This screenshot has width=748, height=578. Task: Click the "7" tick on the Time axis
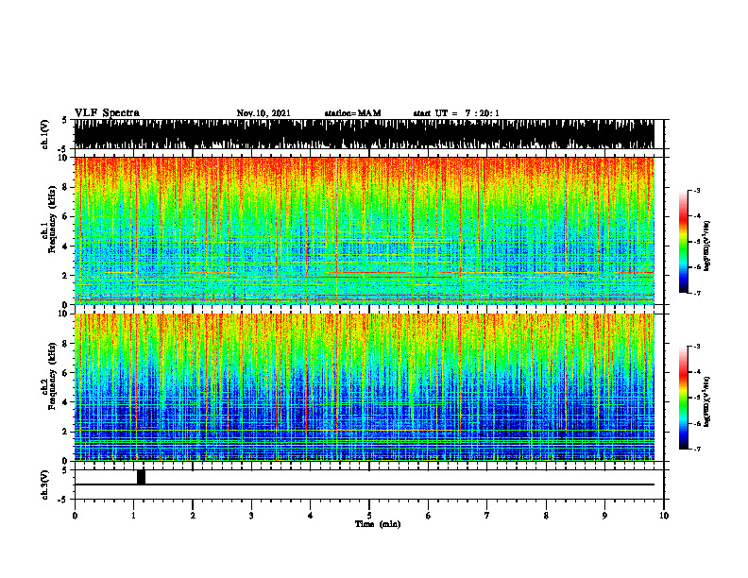pyautogui.click(x=487, y=516)
